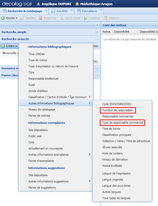Select Langue de l'expression submenu item
Image resolution: width=158 pixels, height=206 pixels.
[x=122, y=174]
